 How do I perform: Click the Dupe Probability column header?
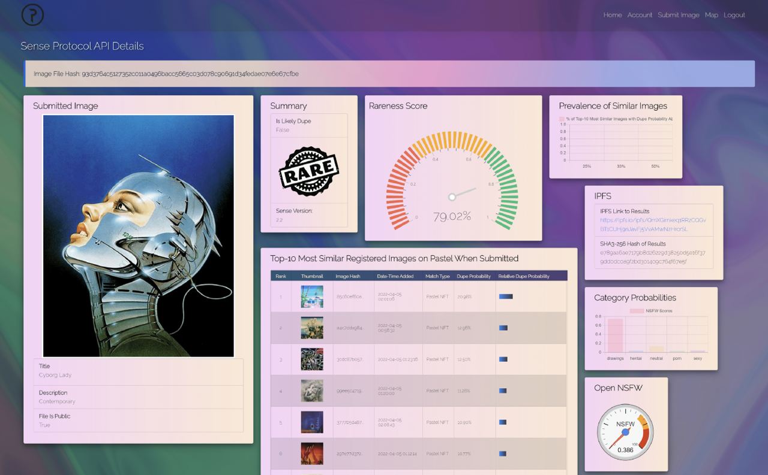[473, 276]
